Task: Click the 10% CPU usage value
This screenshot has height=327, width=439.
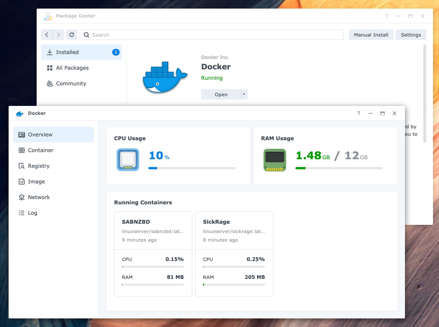Action: point(159,155)
